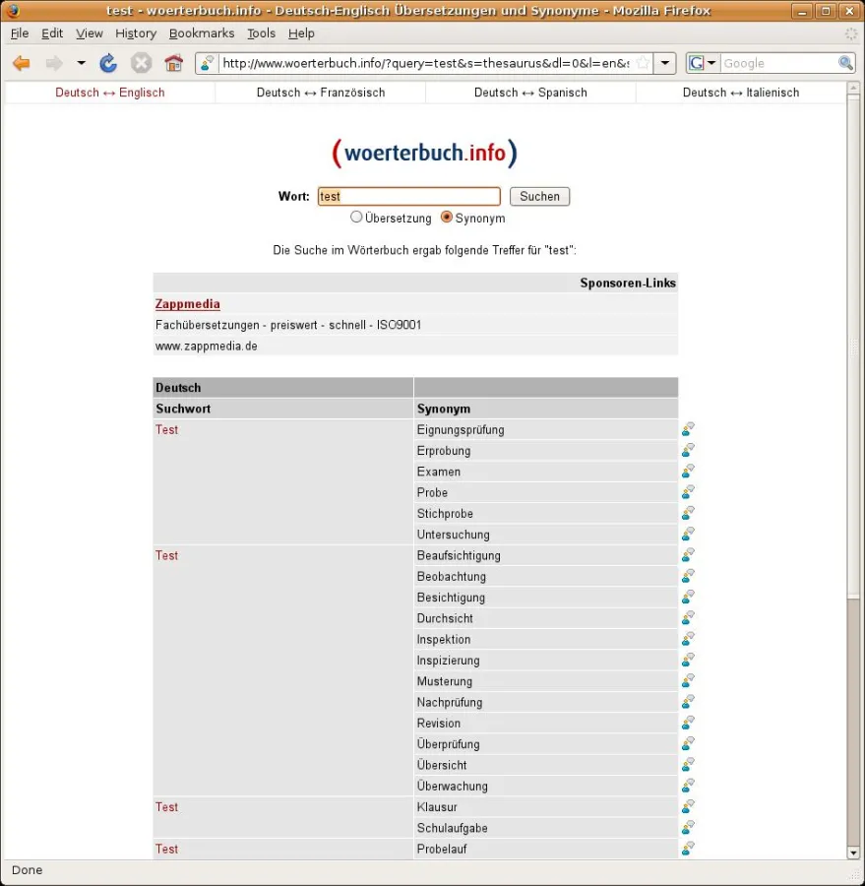865x886 pixels.
Task: Click the discussion icon next to Revision
Action: 687,722
